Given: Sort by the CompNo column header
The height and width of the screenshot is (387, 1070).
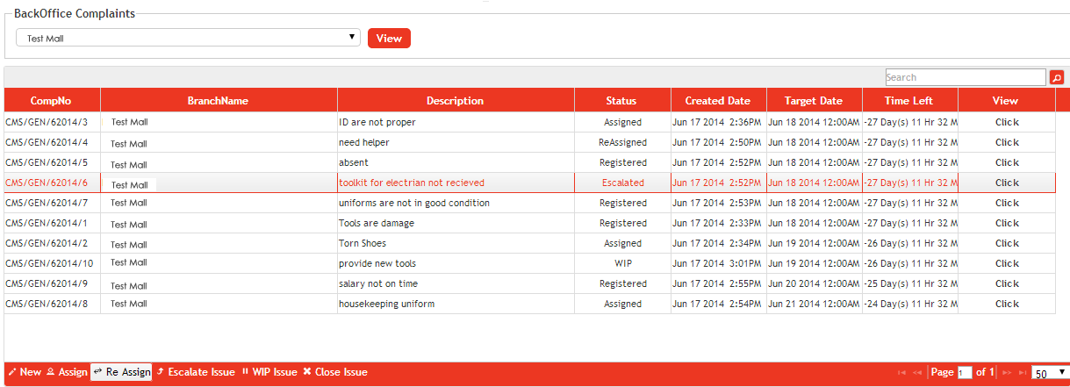Looking at the screenshot, I should (x=51, y=101).
